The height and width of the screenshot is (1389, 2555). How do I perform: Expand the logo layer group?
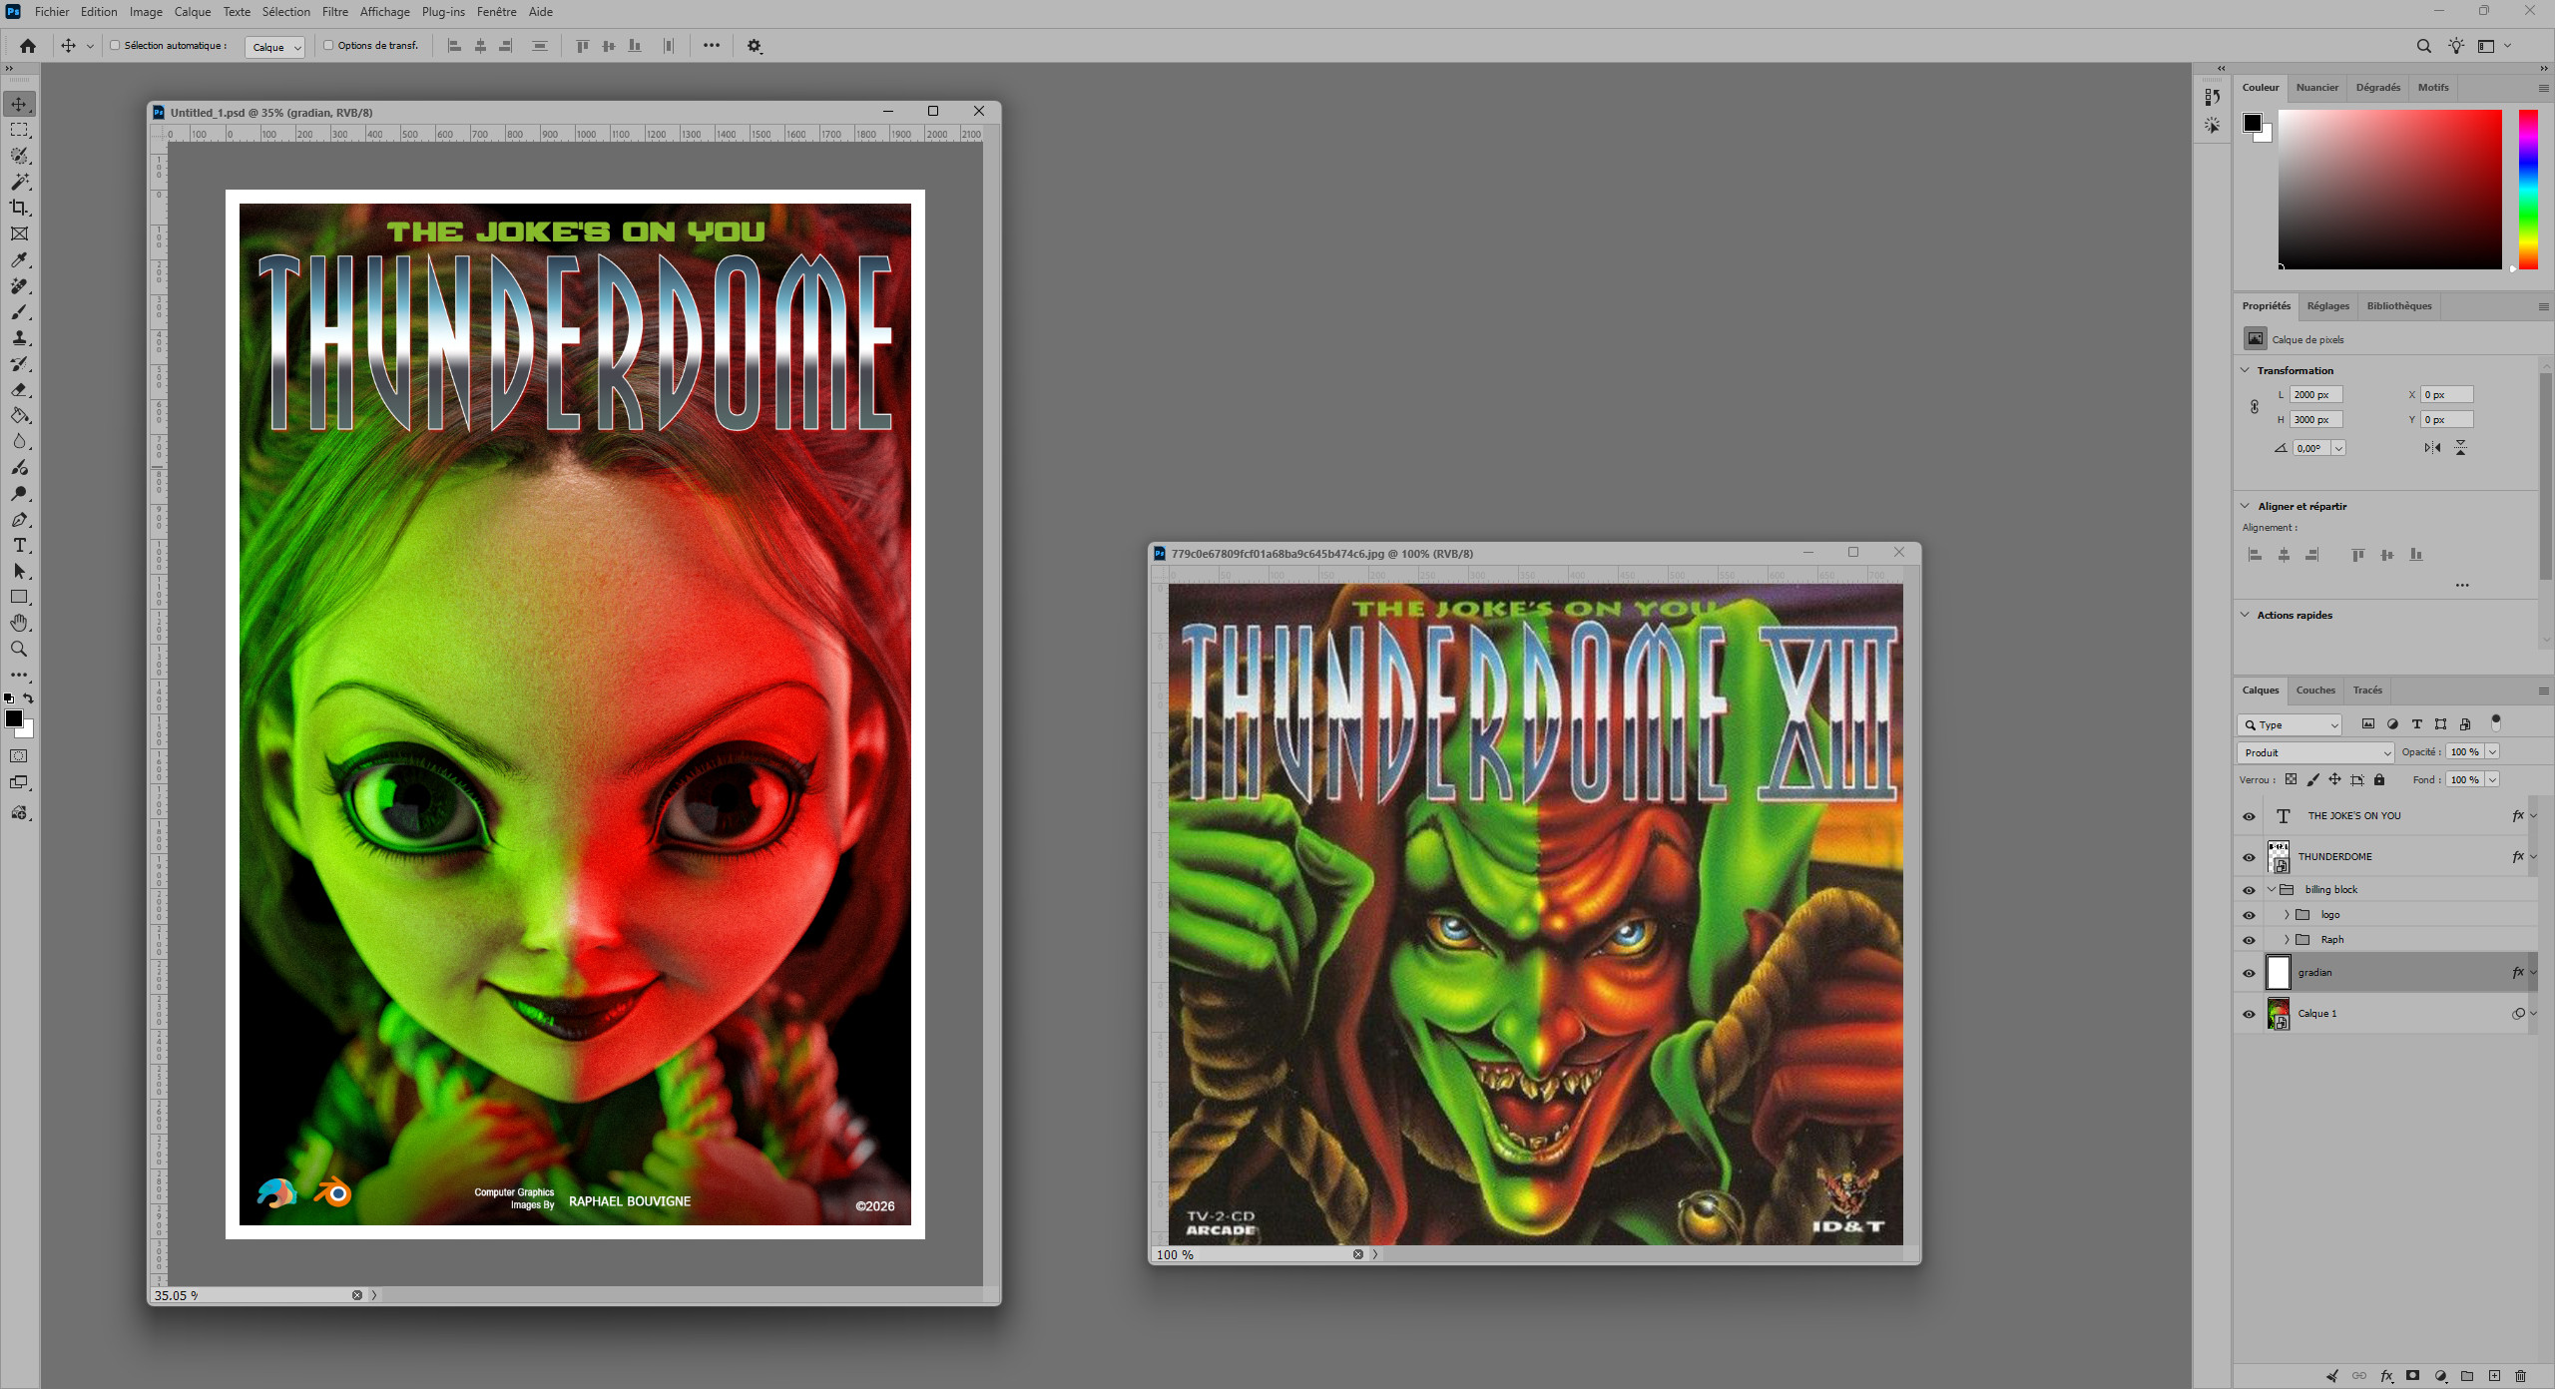pyautogui.click(x=2287, y=915)
